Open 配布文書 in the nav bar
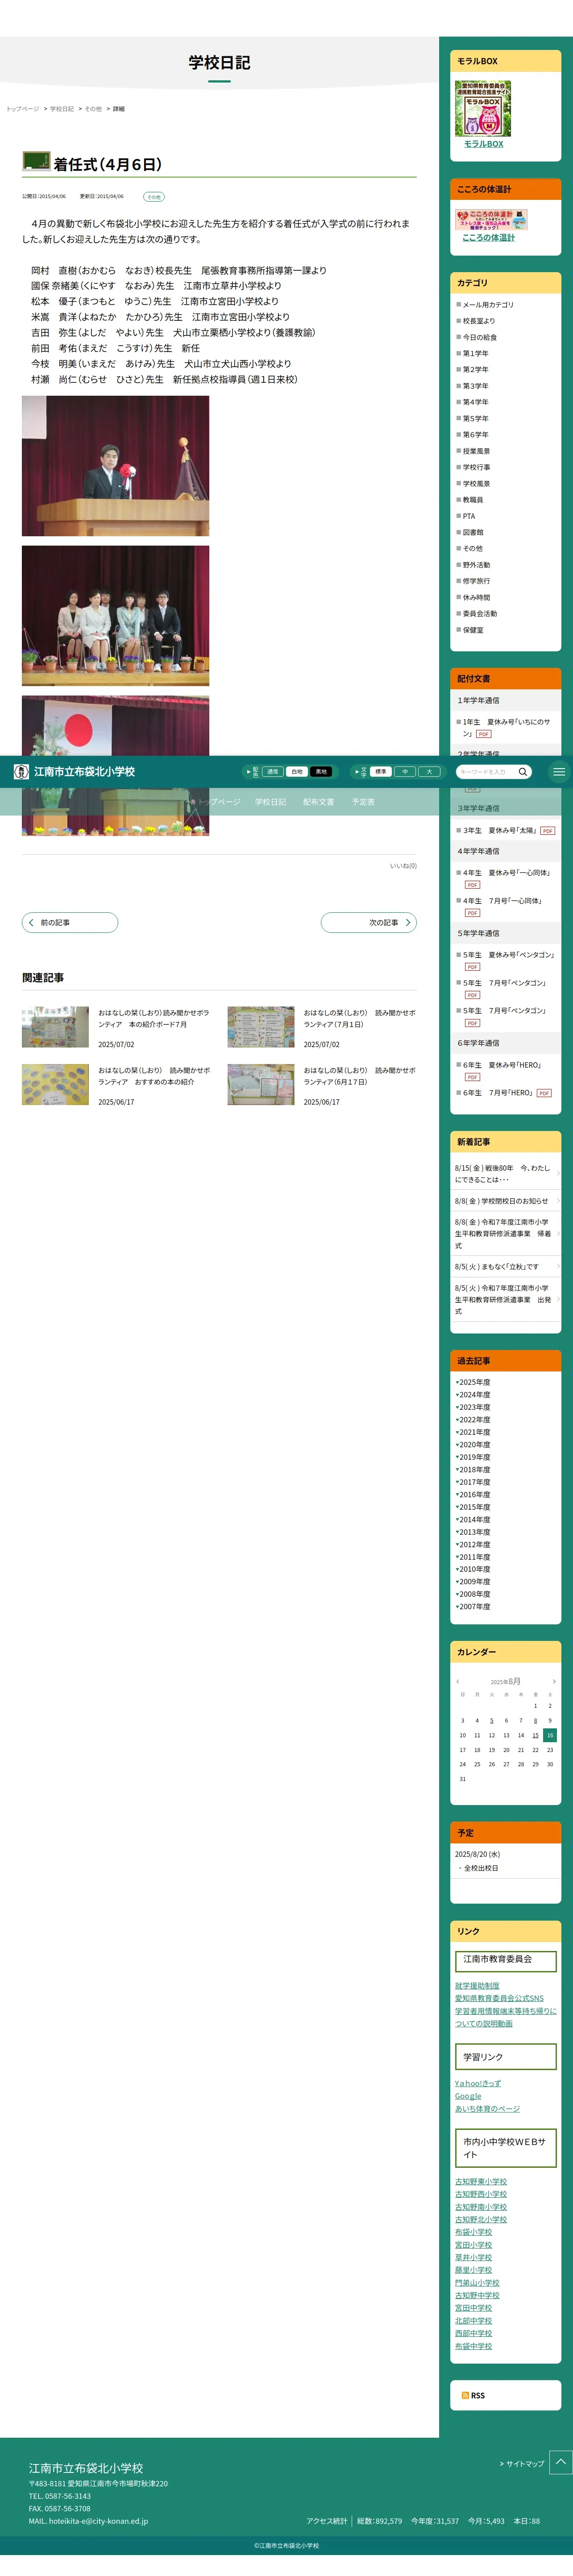 point(318,802)
